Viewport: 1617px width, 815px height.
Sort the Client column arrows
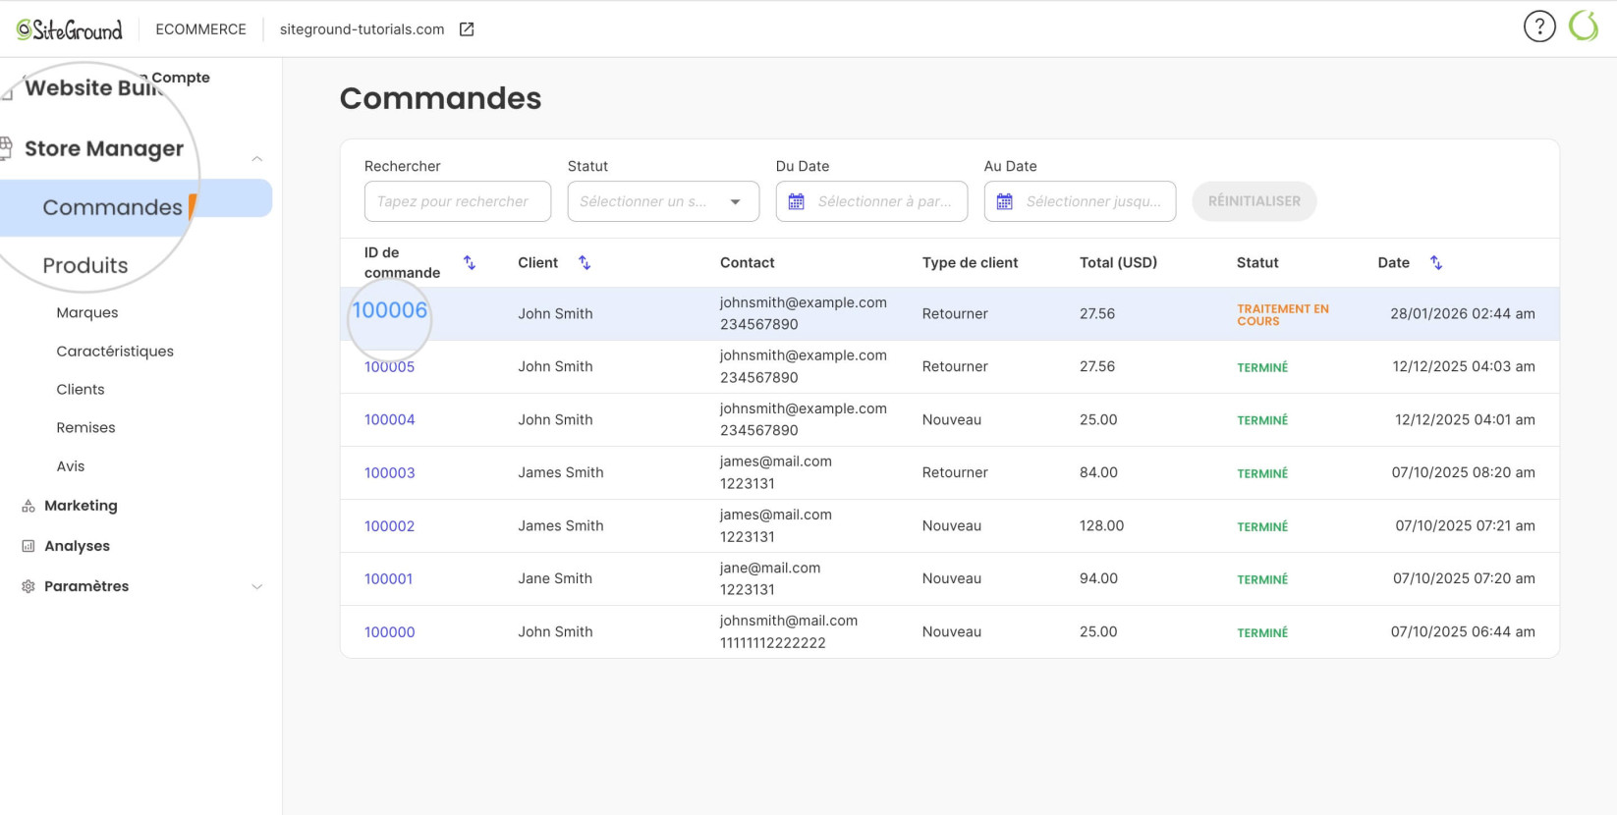[585, 262]
